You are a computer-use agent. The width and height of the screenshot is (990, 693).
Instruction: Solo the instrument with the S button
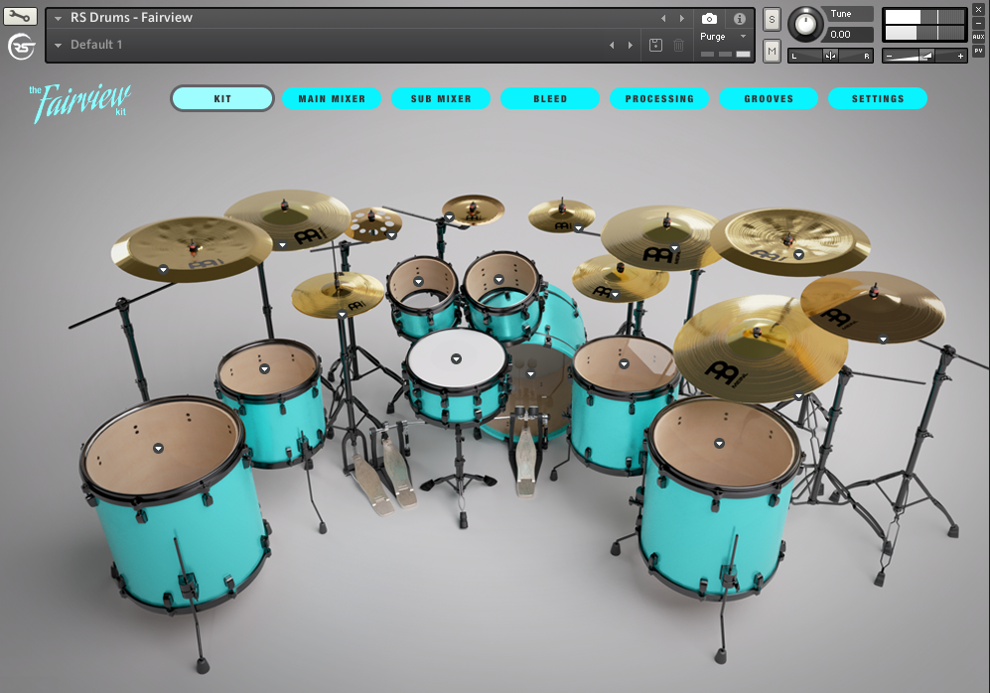point(772,20)
